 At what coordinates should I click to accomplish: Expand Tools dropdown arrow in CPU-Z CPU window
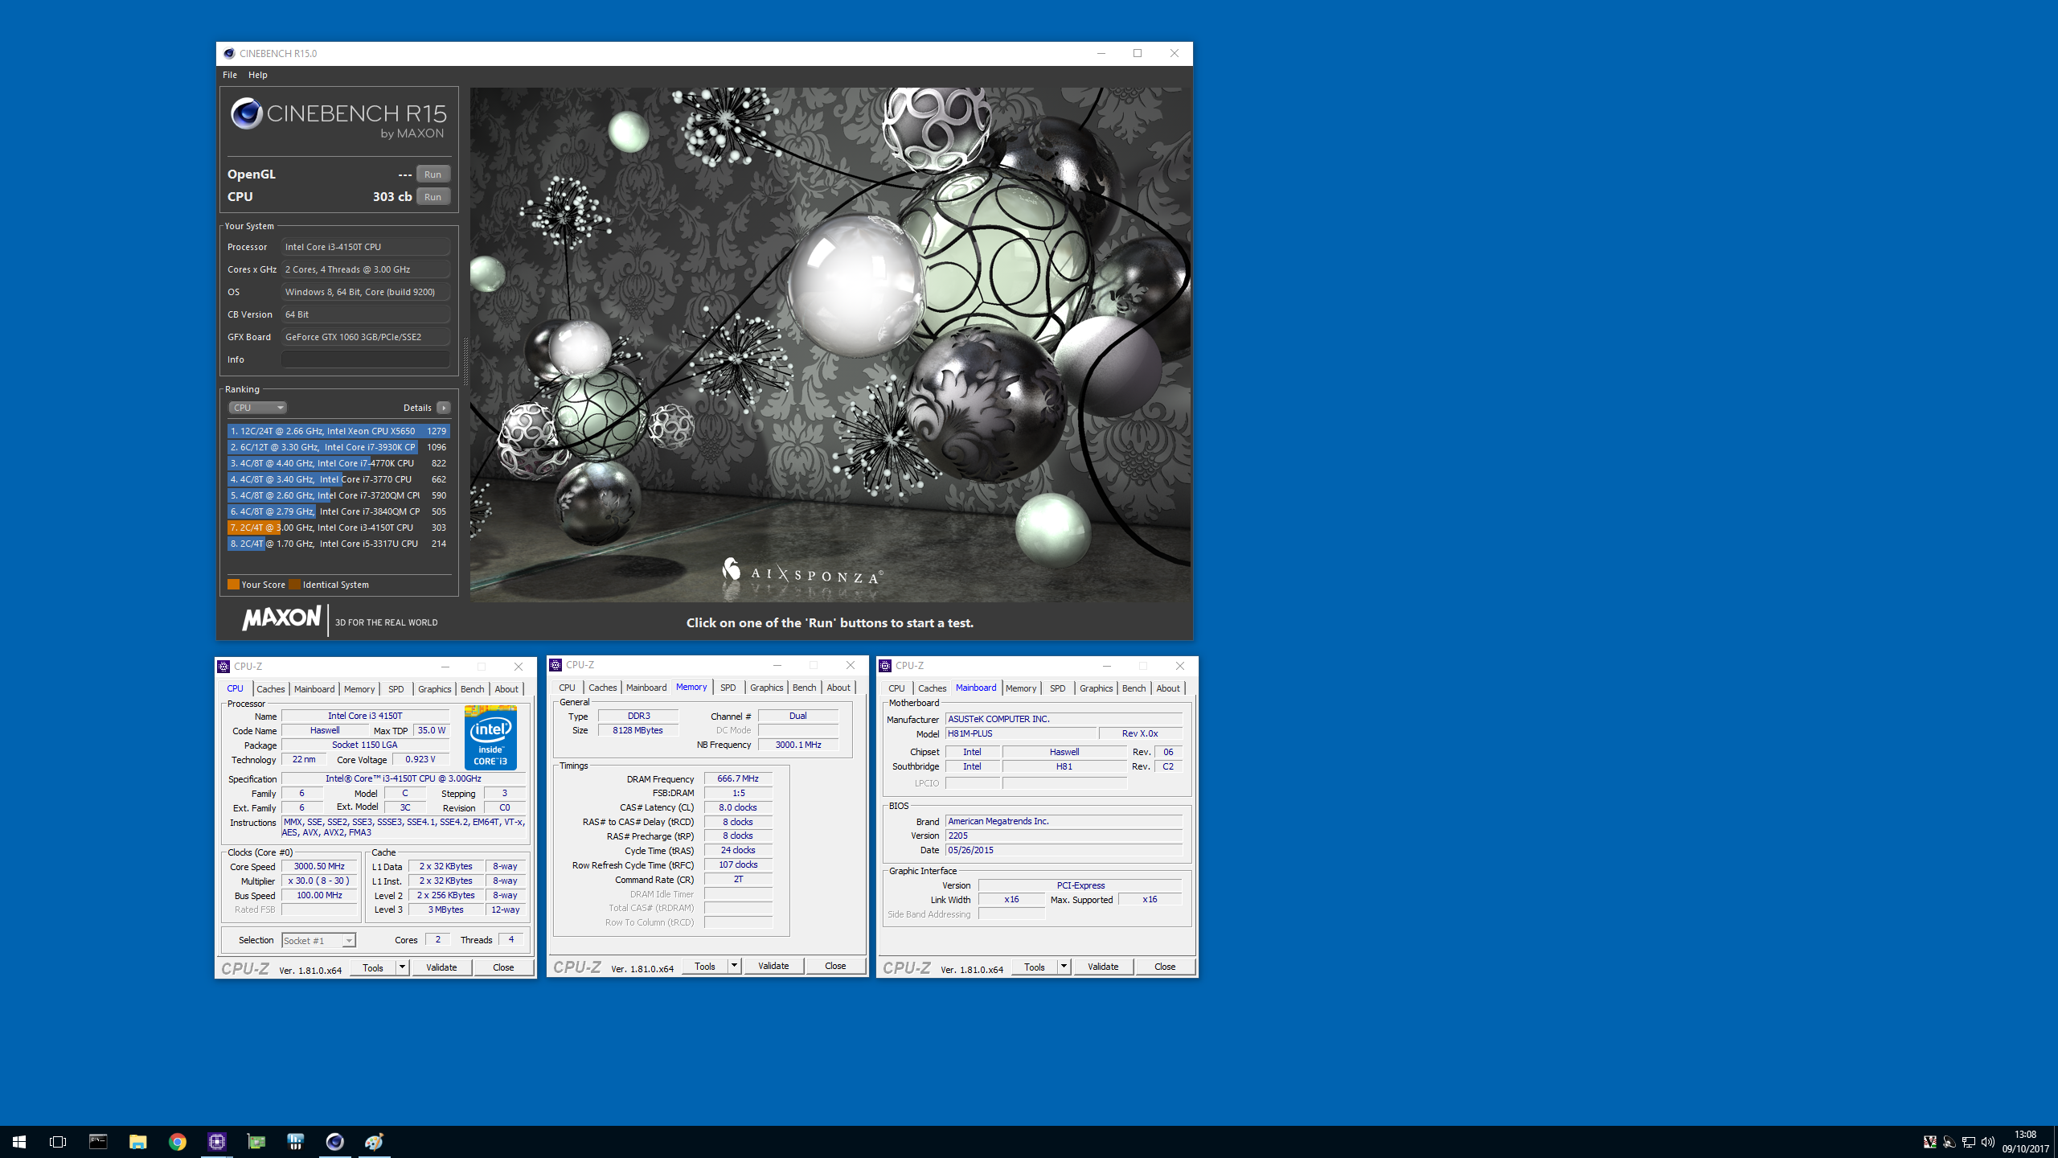pos(402,967)
